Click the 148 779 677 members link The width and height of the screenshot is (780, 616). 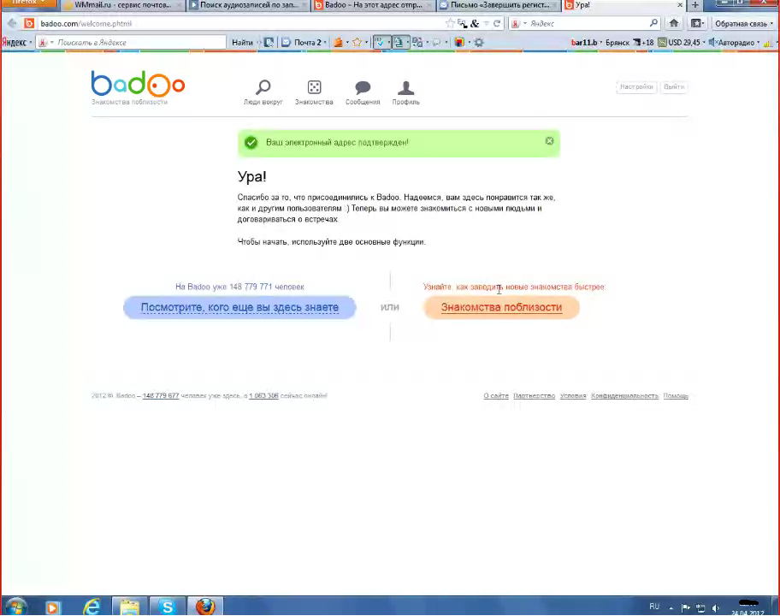[161, 396]
